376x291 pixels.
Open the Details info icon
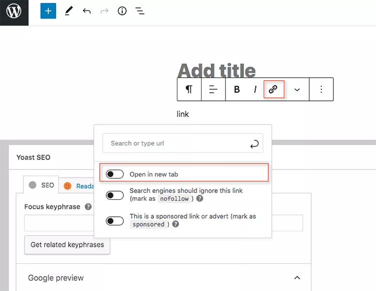(x=122, y=11)
